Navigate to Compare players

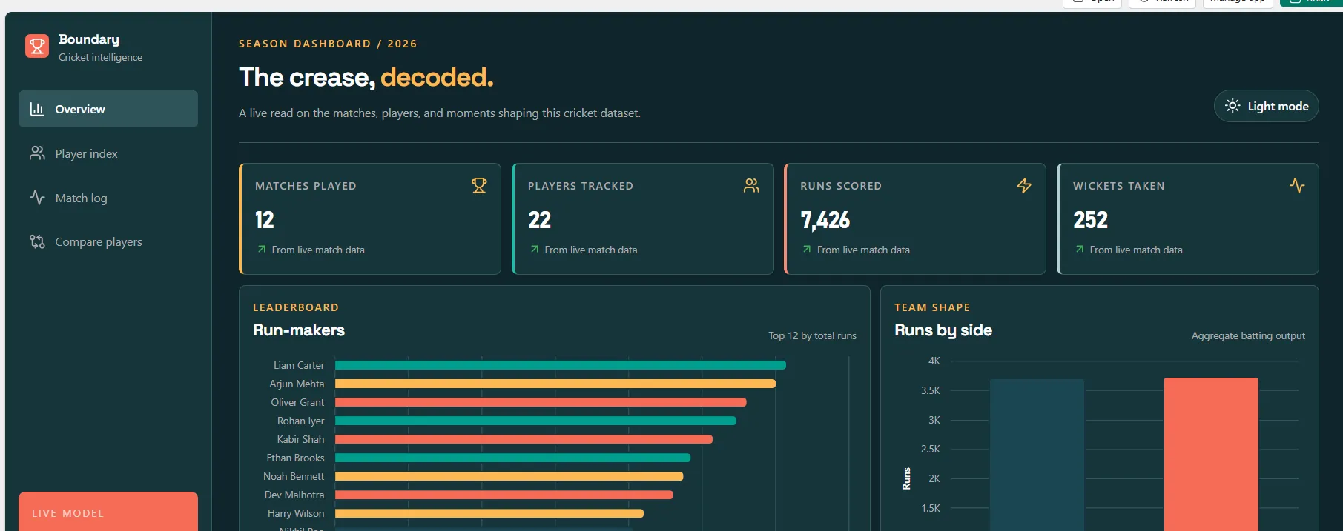tap(108, 241)
